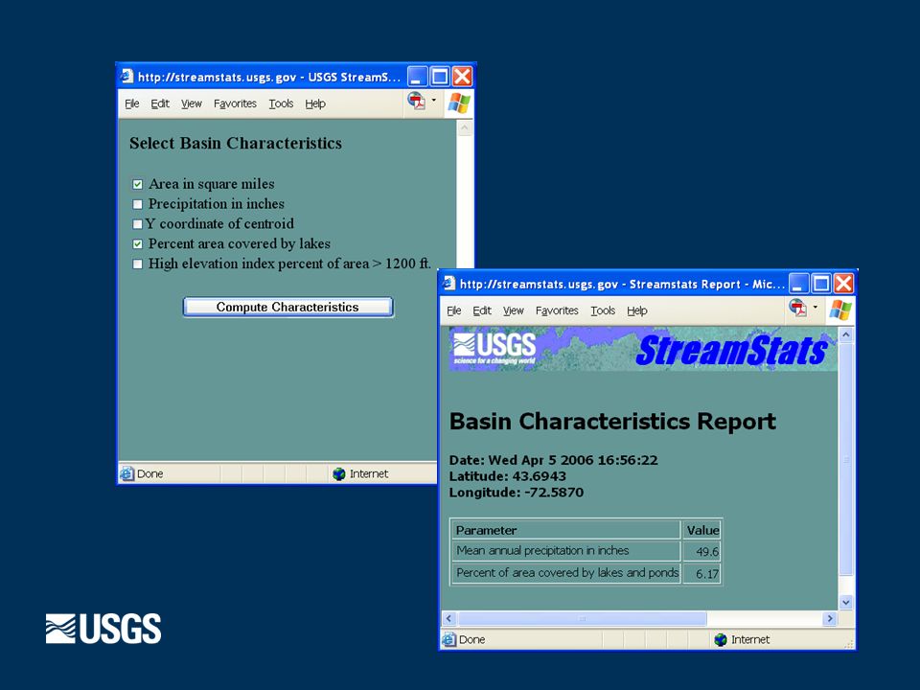920x690 pixels.
Task: Open Help menu in Streamstats Report window
Action: pos(637,310)
